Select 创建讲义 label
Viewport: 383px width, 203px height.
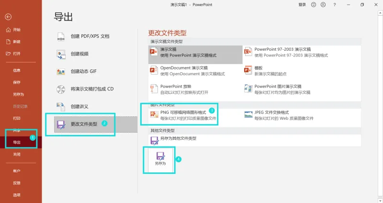point(79,106)
